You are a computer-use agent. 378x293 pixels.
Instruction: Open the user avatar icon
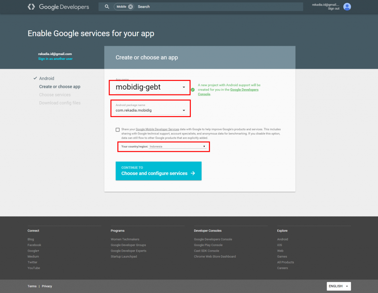347,7
